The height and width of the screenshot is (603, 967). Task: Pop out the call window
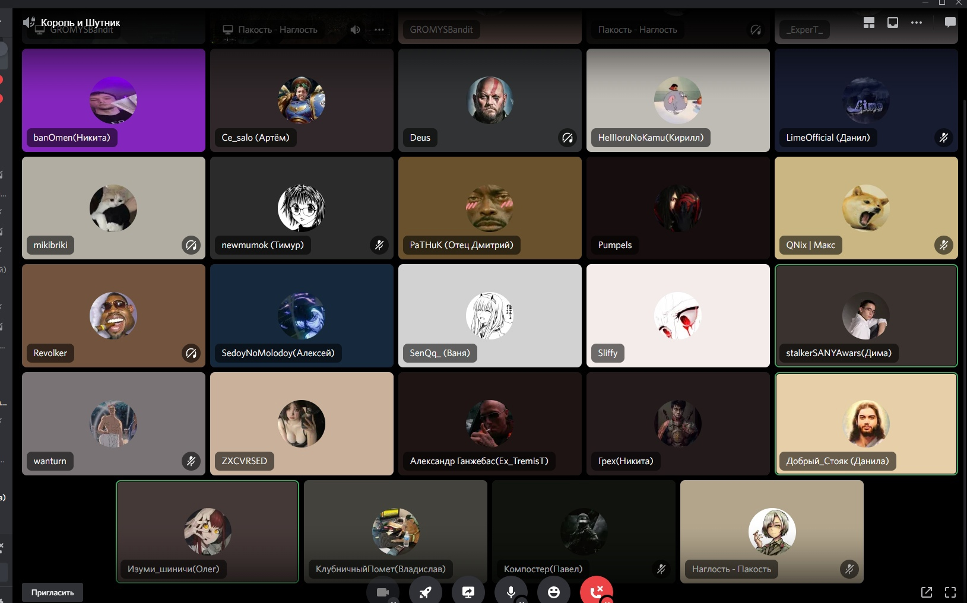[x=926, y=592]
